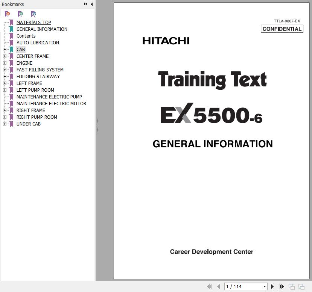Click the next view icon in status bar
Screen dimensions: 312x292
click(301, 286)
